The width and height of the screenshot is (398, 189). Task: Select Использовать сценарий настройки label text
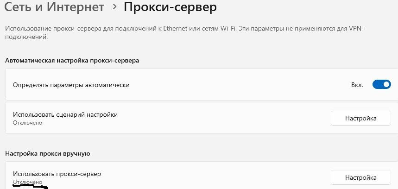click(x=65, y=115)
